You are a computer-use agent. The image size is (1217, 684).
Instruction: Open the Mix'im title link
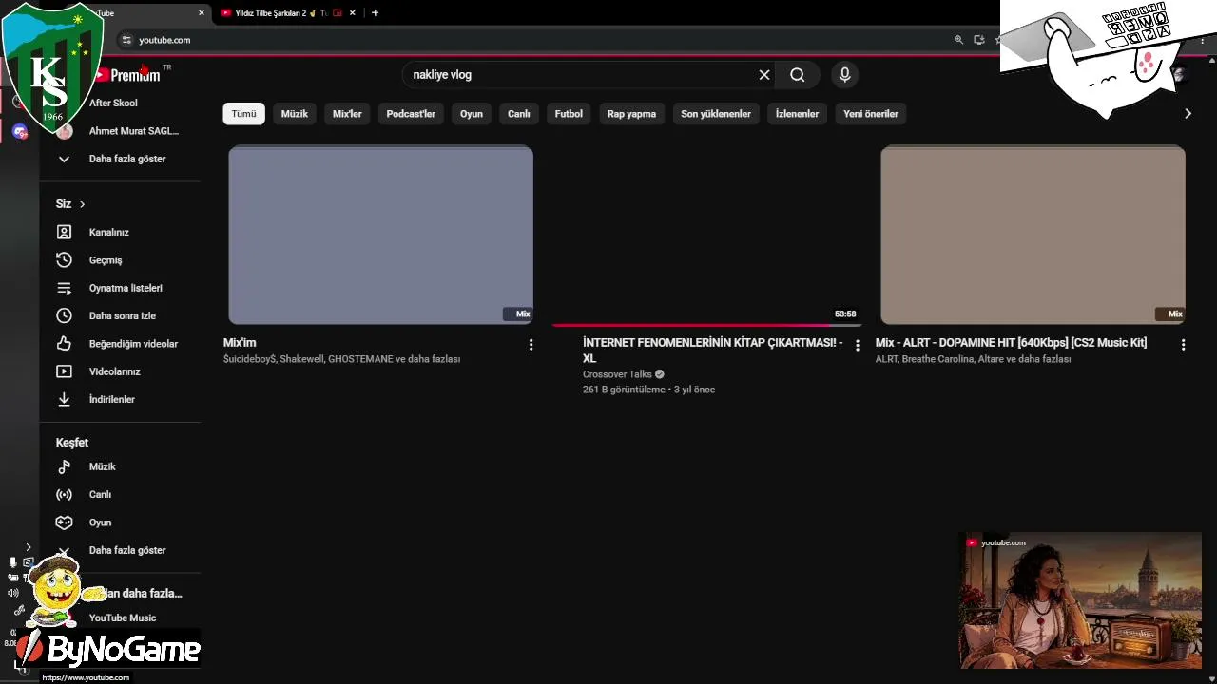[240, 343]
